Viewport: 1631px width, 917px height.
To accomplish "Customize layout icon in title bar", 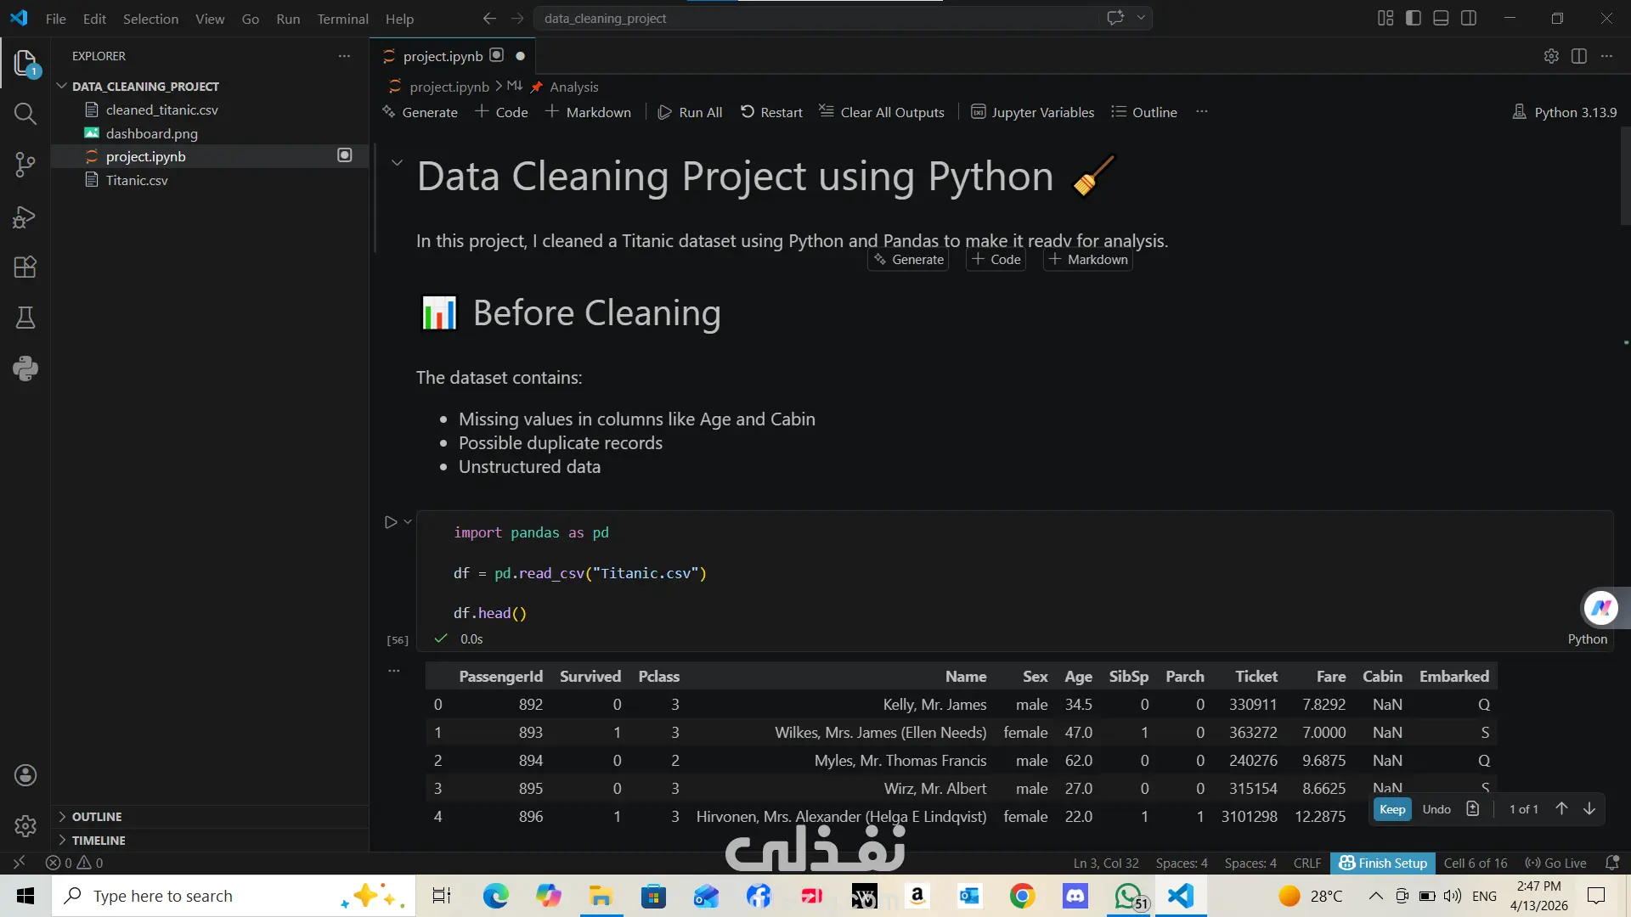I will tap(1386, 18).
